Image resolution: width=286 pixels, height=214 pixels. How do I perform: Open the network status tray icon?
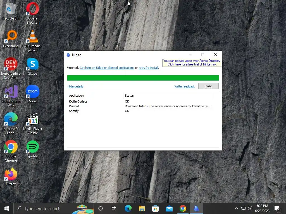coord(243,208)
